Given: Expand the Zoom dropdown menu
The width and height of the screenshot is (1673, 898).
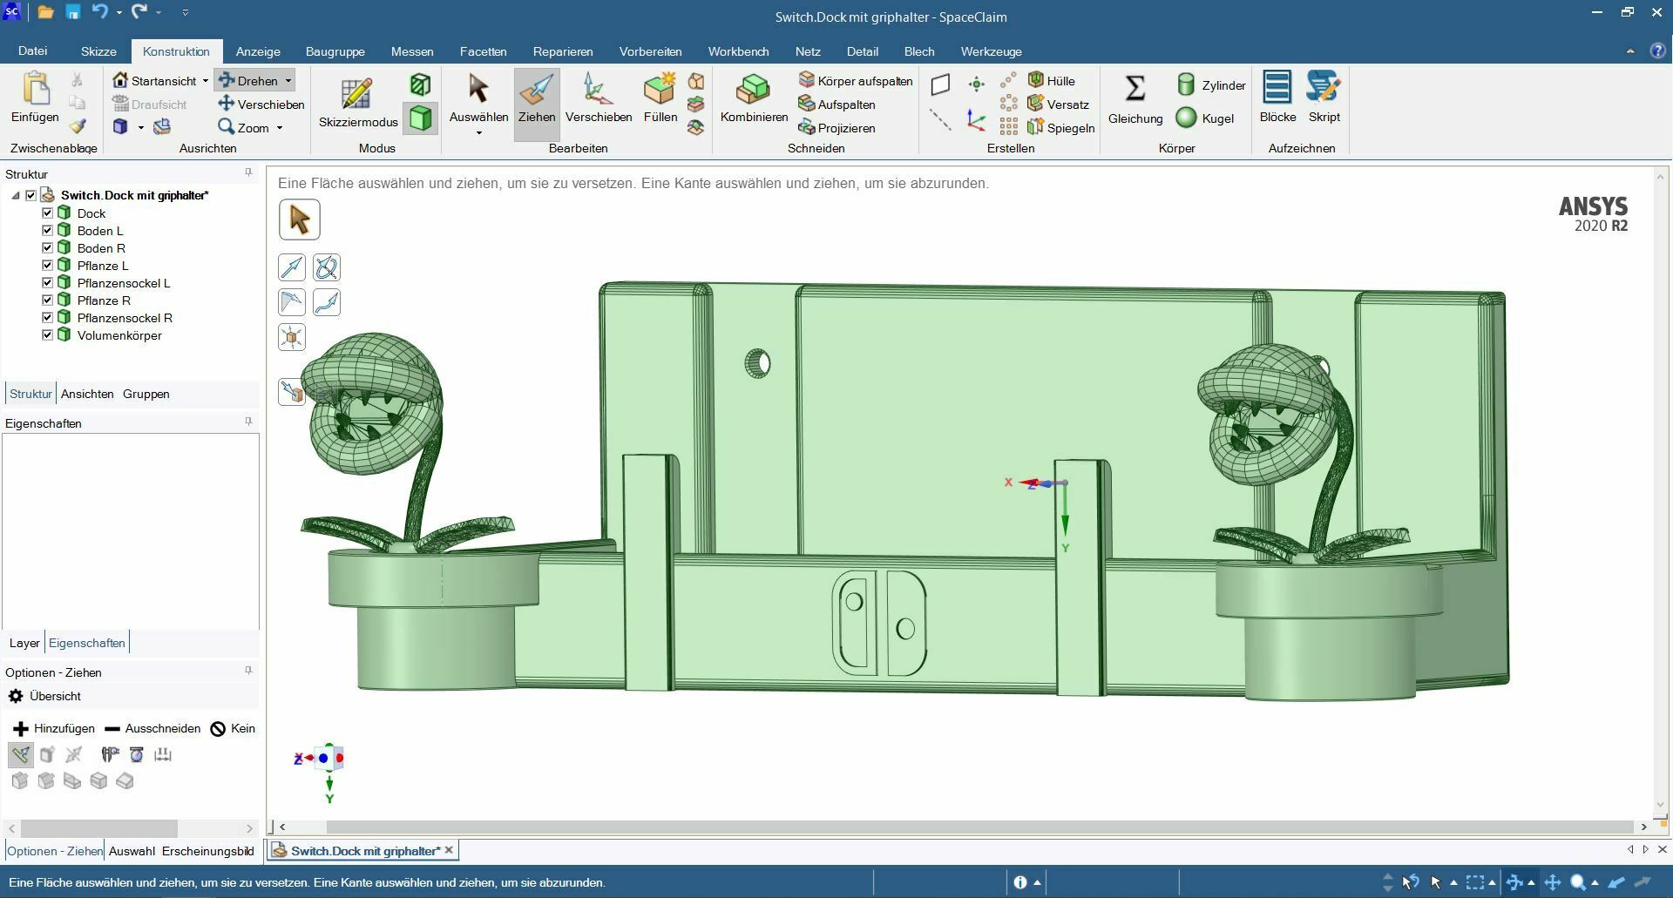Looking at the screenshot, I should click(280, 128).
